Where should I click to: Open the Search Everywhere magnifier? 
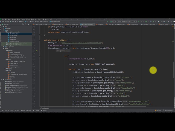click(172, 22)
